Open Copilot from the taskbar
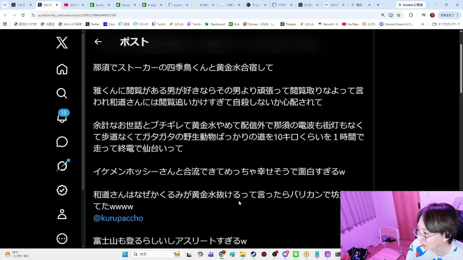 (200, 254)
